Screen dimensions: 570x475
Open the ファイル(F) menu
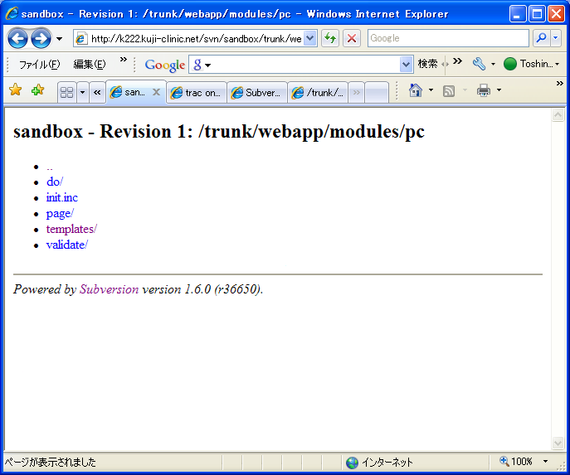point(39,65)
